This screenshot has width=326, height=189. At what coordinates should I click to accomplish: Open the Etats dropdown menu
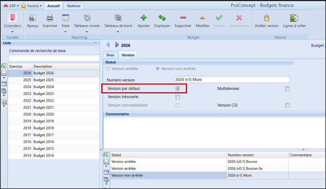(x=66, y=32)
